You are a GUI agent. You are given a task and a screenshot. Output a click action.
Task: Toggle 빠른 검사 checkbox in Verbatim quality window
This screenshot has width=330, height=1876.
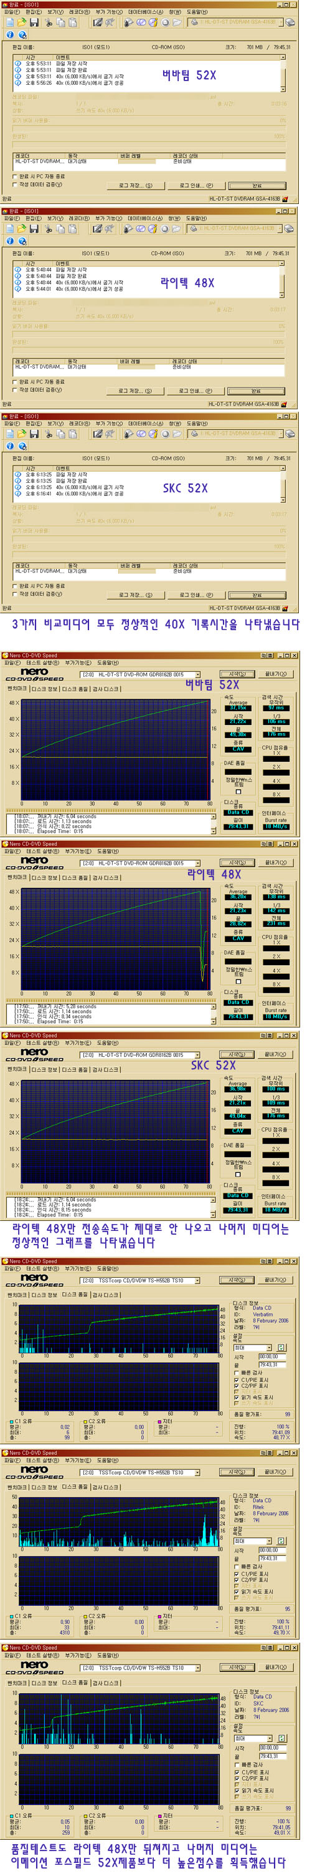click(236, 1373)
